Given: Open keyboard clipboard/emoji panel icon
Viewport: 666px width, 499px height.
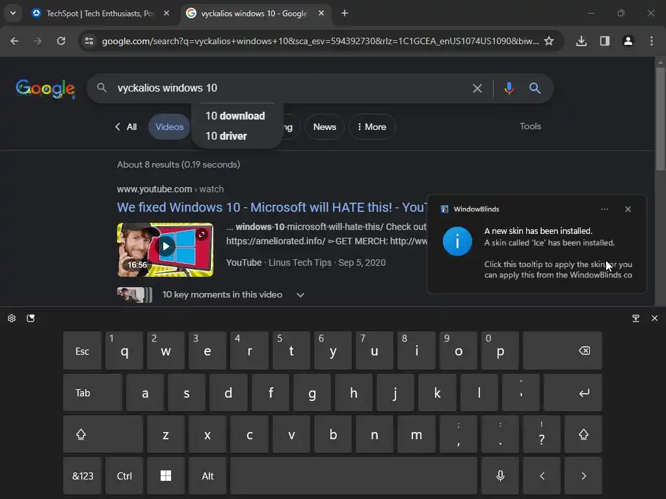Looking at the screenshot, I should point(31,318).
